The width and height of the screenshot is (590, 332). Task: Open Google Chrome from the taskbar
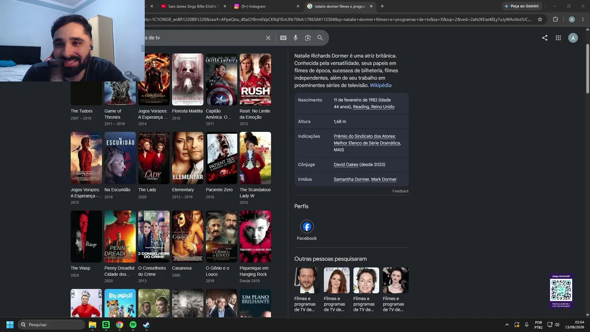click(x=119, y=325)
